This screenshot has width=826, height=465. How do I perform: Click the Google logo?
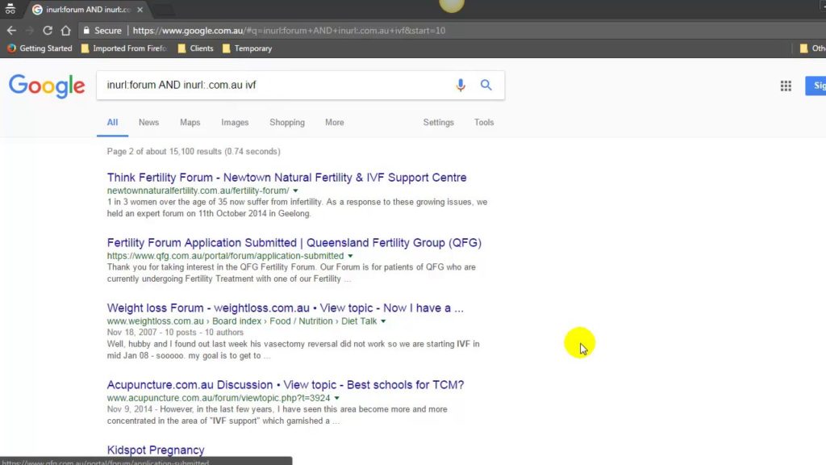pyautogui.click(x=47, y=86)
